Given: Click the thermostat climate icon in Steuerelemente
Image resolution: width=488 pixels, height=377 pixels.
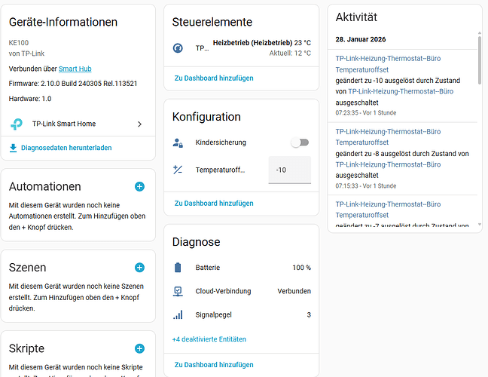Looking at the screenshot, I should pyautogui.click(x=178, y=48).
